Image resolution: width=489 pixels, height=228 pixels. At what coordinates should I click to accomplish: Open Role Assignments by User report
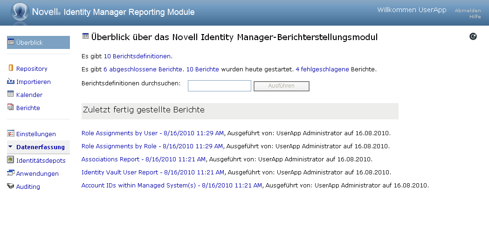152,133
